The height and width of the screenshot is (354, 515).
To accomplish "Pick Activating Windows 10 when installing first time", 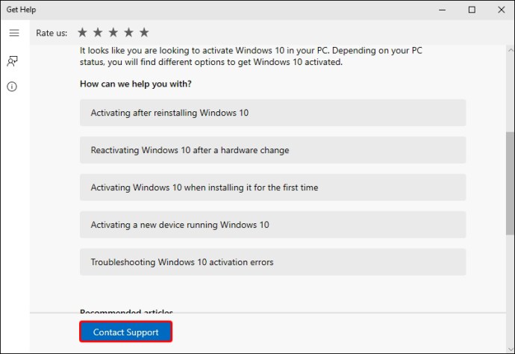I will tap(272, 187).
